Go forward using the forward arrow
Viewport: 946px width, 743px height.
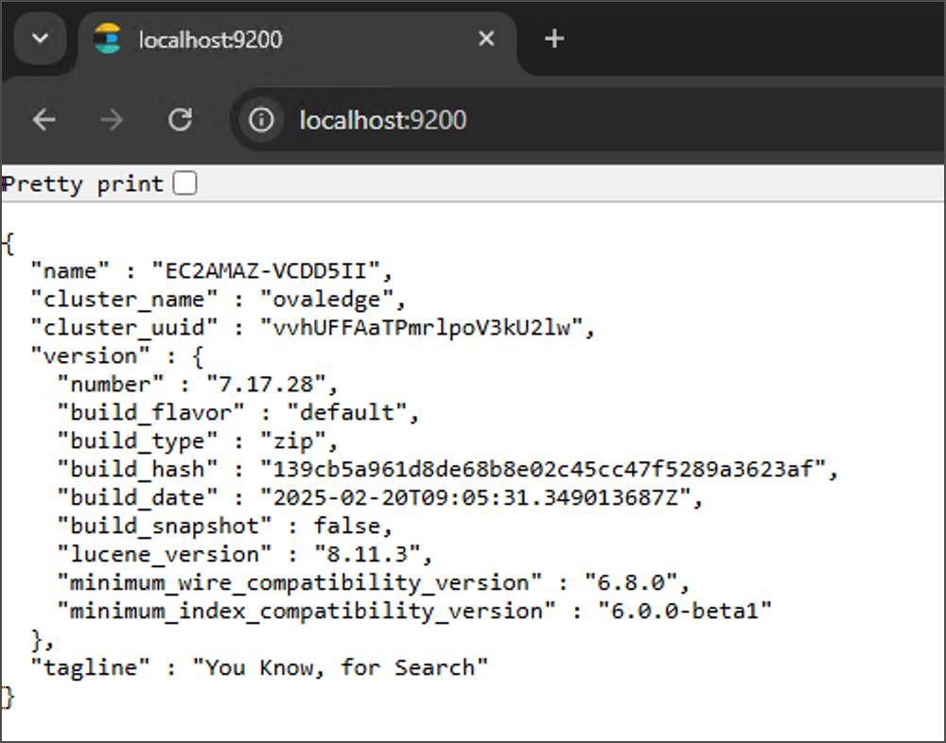coord(112,120)
